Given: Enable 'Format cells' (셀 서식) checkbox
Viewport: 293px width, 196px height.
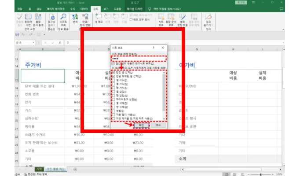Looking at the screenshot, I should point(113,80).
